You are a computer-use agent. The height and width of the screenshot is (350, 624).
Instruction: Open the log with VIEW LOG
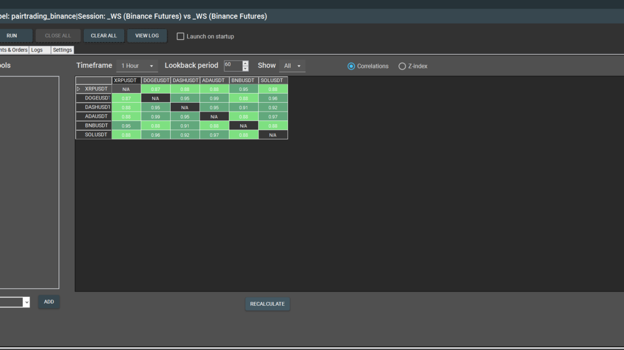[x=147, y=36]
